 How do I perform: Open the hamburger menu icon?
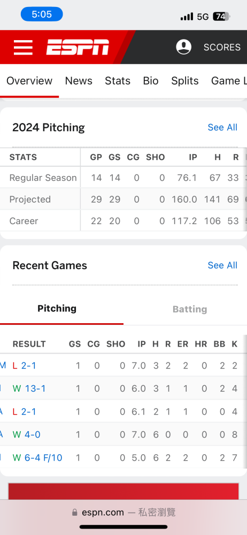click(23, 47)
